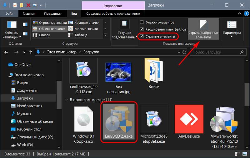Open the quick access toolbar customize arrow
Screen dimensions: 250x158
41,5
